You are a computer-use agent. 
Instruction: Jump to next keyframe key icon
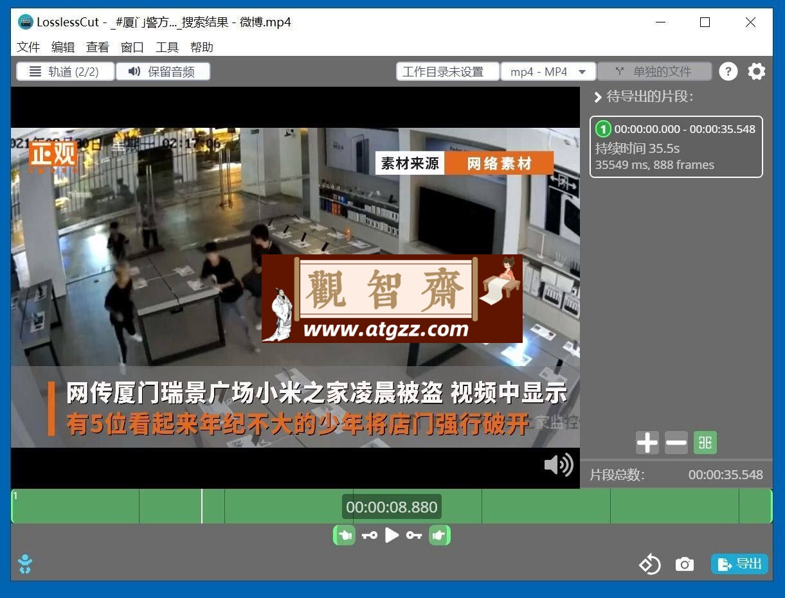(x=413, y=535)
